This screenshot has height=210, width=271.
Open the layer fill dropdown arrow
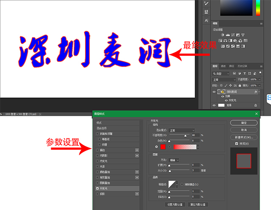(x=260, y=86)
